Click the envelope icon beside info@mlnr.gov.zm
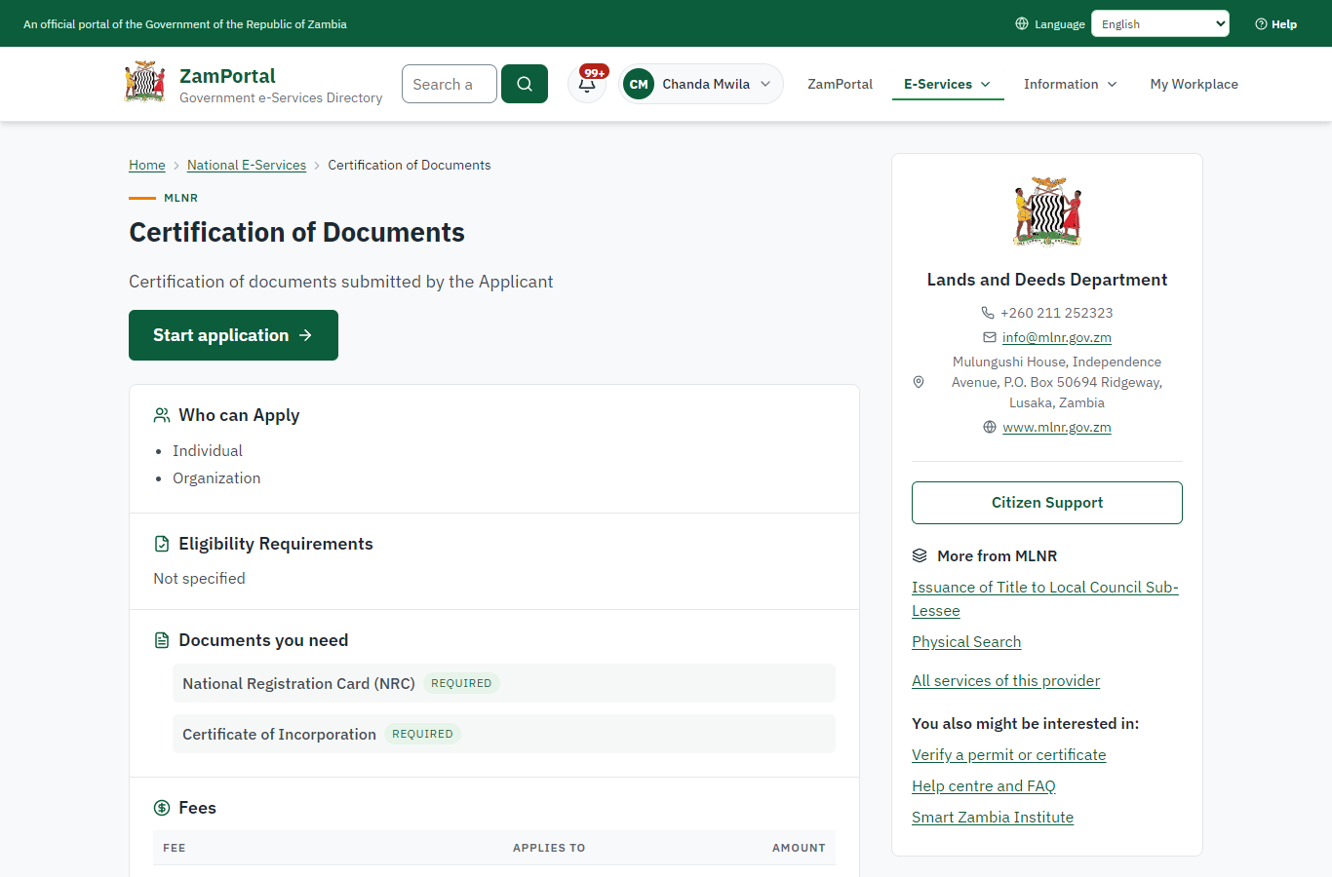 990,337
